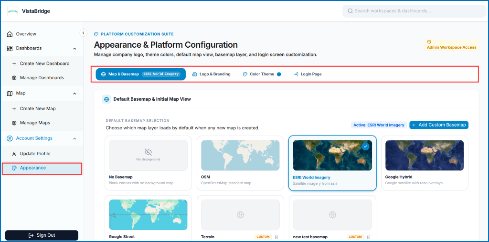Select the new test basemap card
Viewport: 489px width, 242px height.
[x=332, y=218]
